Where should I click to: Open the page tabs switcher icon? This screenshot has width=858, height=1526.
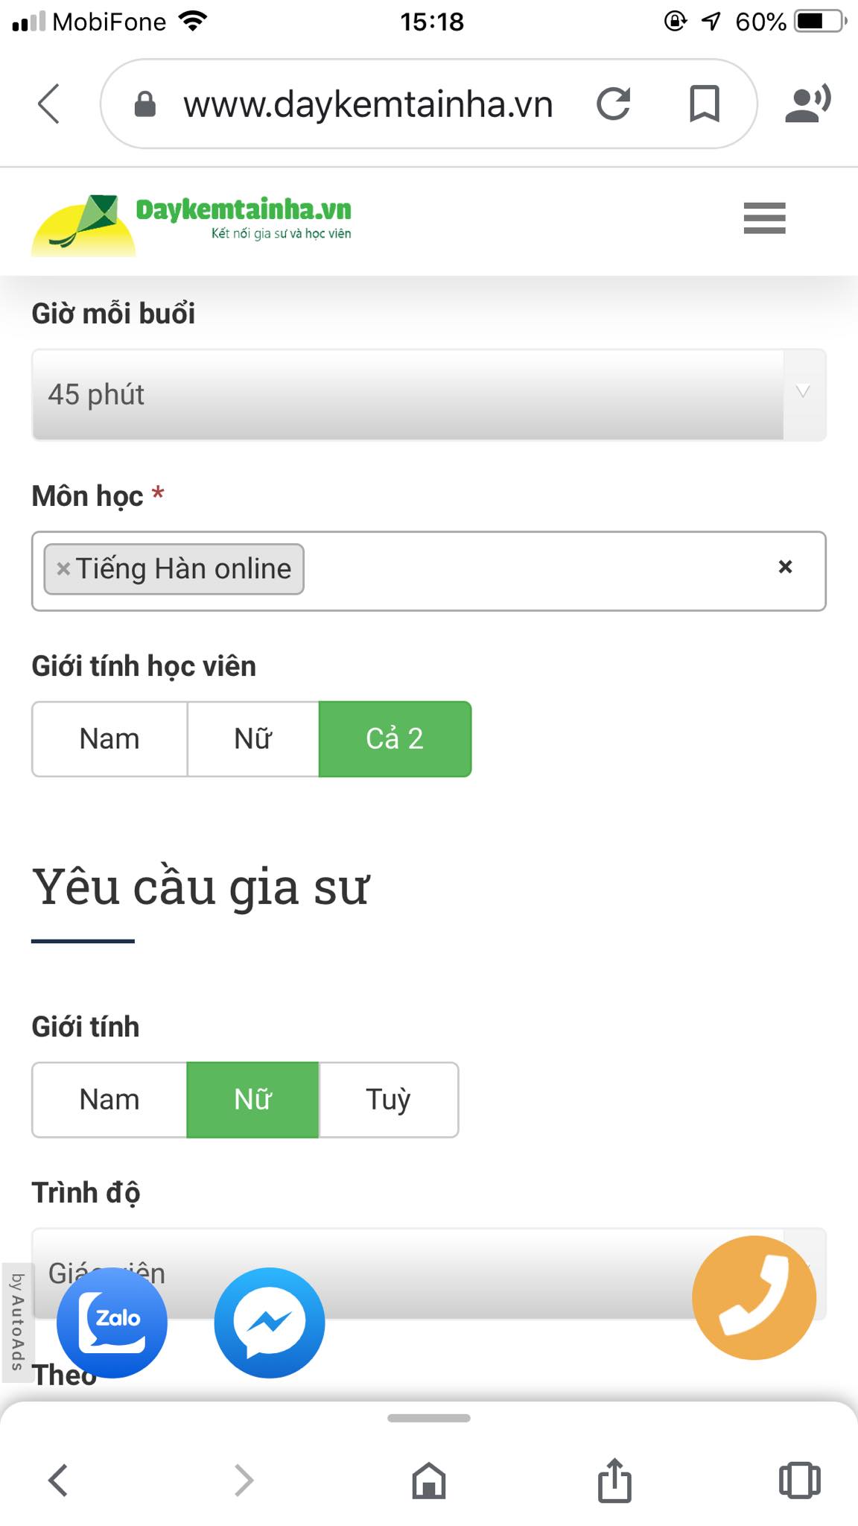pyautogui.click(x=798, y=1481)
